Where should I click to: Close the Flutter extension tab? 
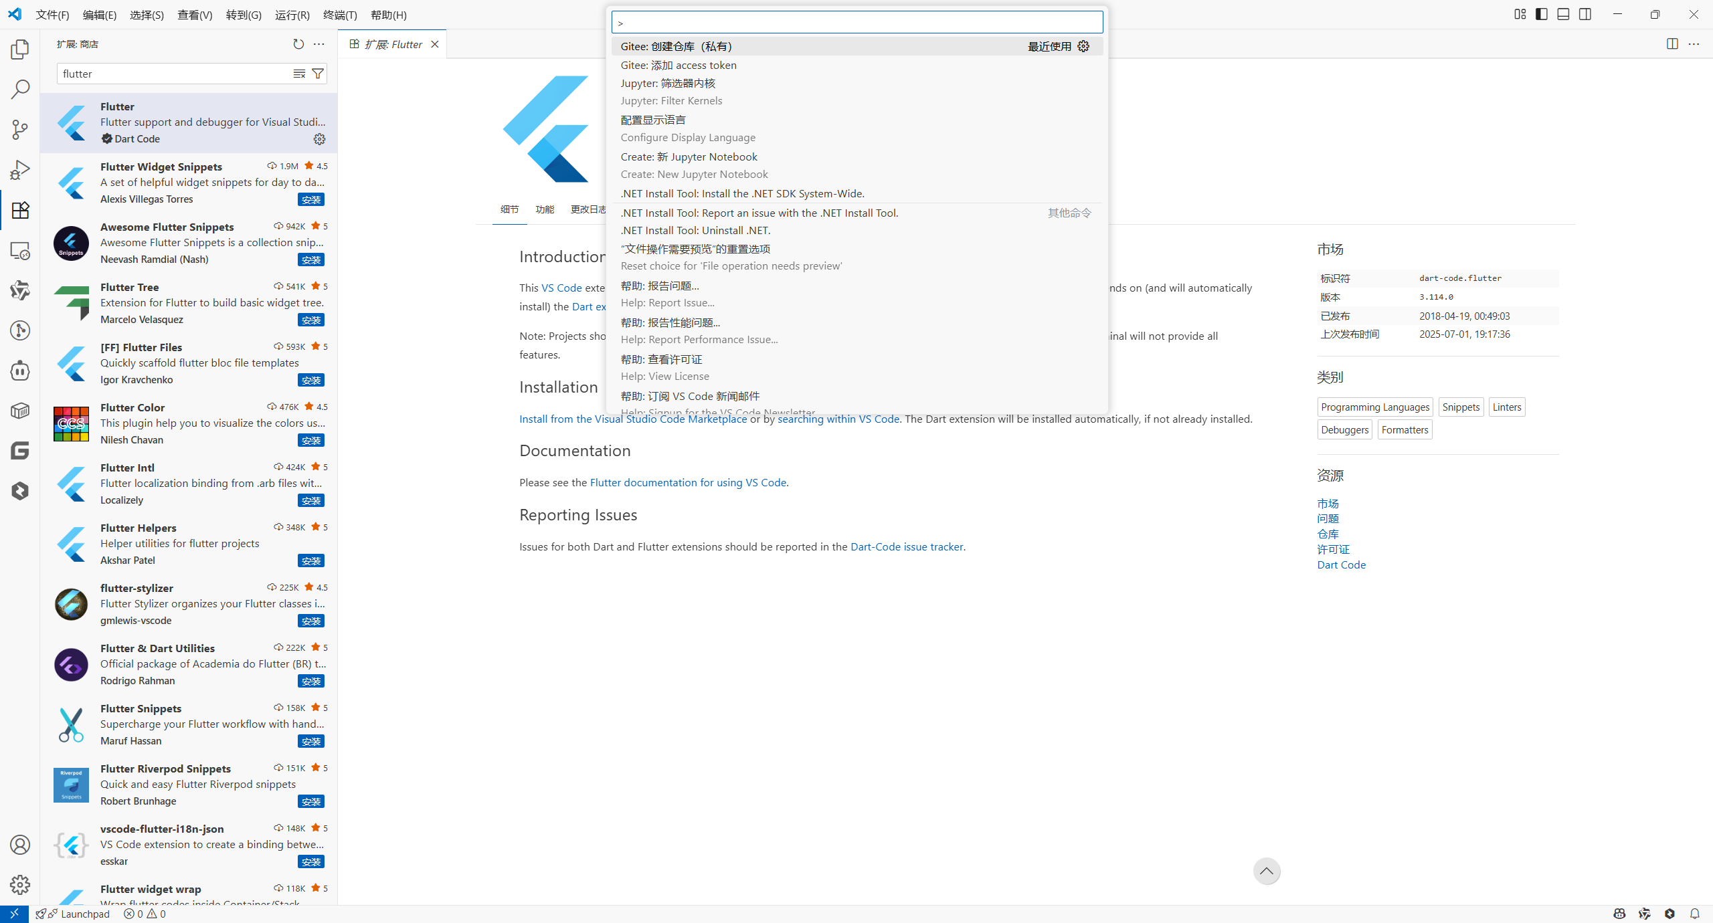pyautogui.click(x=435, y=44)
